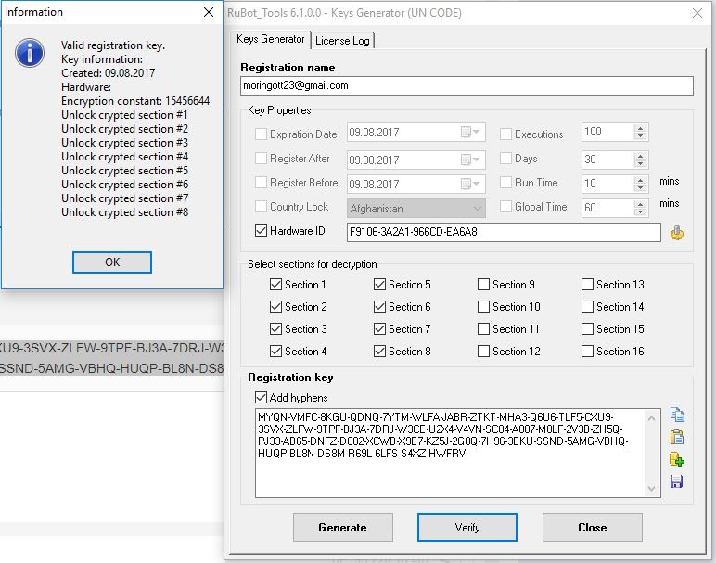The width and height of the screenshot is (716, 563).
Task: Toggle the Hardware ID checkbox
Action: point(262,231)
